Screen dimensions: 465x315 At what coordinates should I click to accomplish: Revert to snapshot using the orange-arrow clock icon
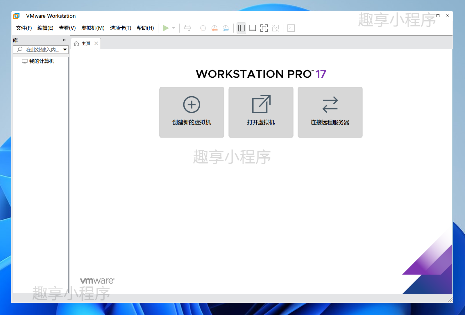coord(214,28)
